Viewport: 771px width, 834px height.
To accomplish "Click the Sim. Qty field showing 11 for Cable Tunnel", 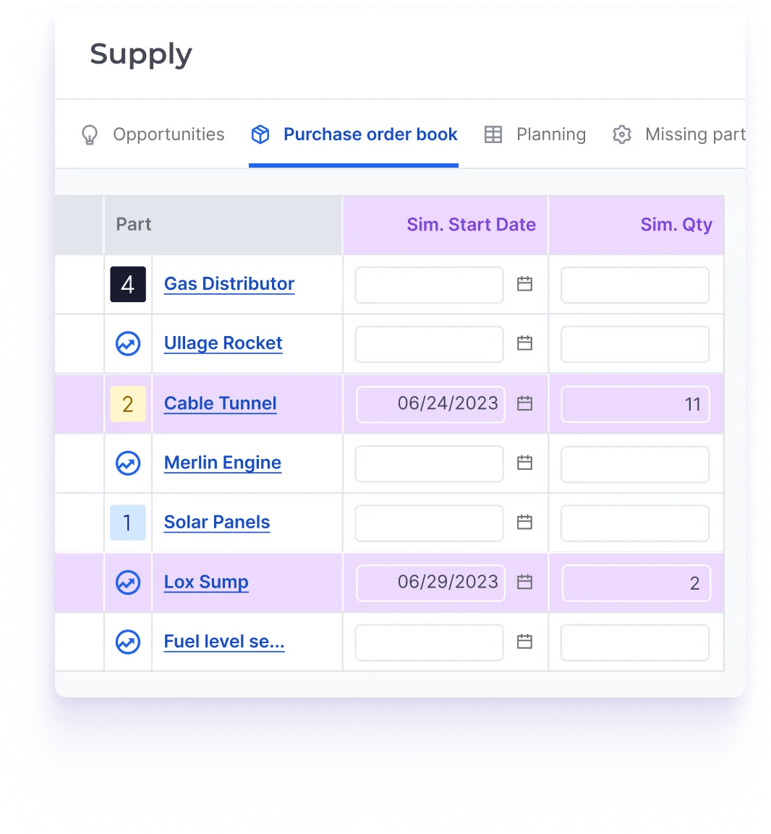I will (635, 404).
